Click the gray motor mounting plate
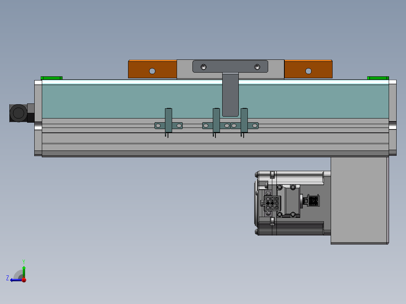 [360, 201]
